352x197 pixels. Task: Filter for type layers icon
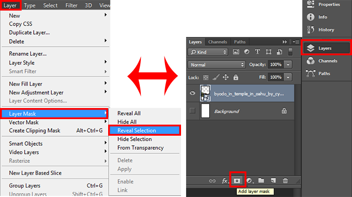click(x=257, y=52)
